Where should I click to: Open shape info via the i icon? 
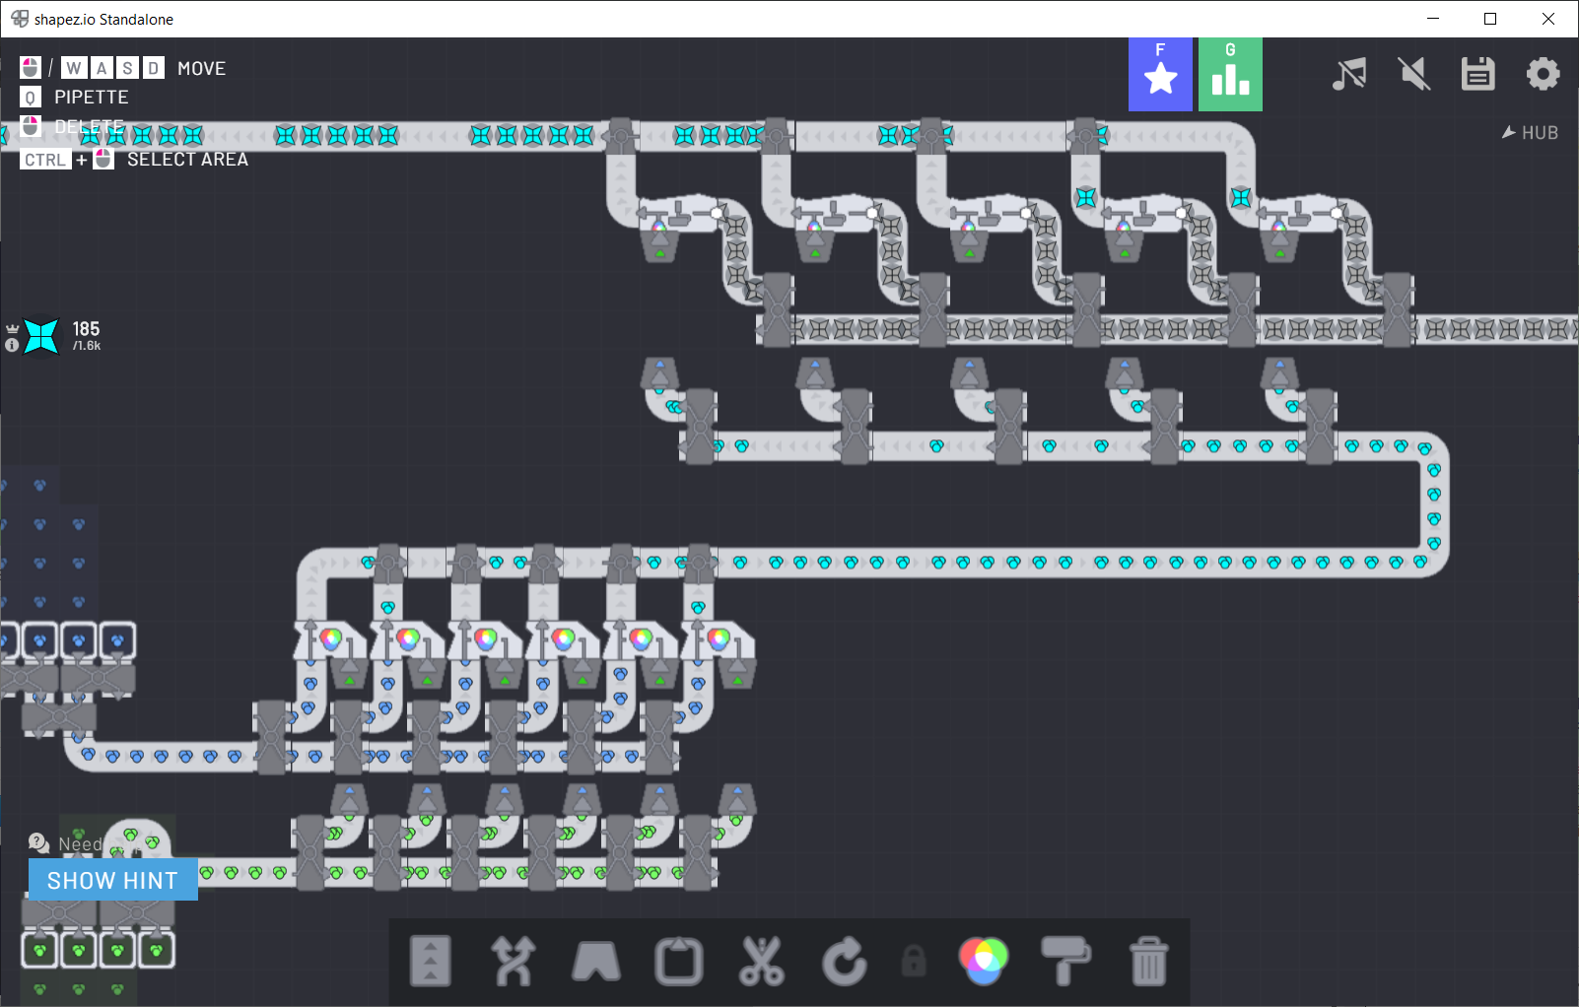coord(12,345)
